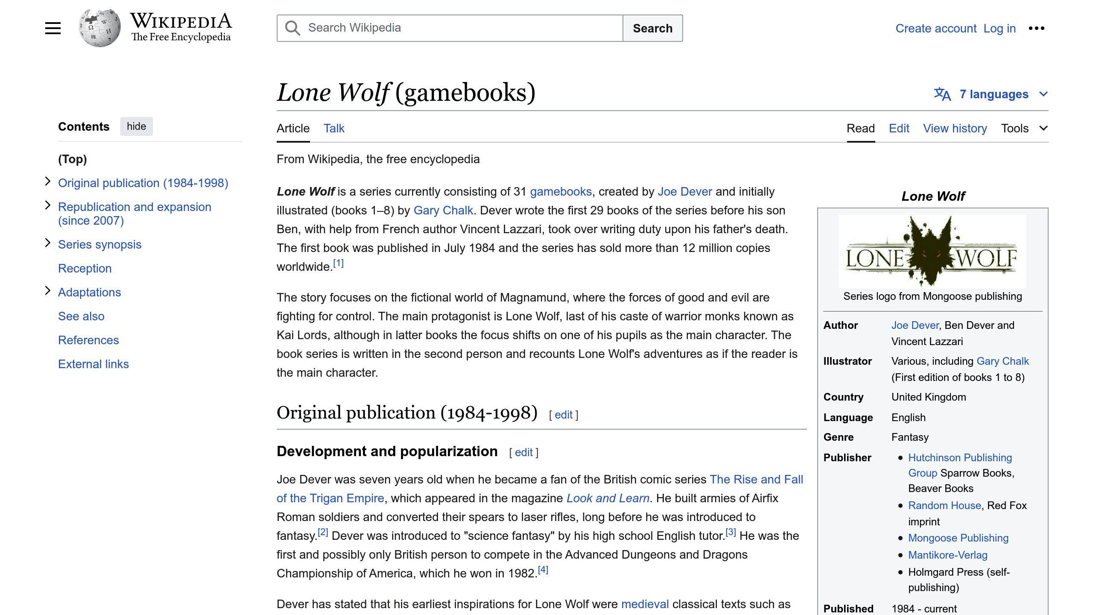Click the '1984 - current' published value

pyautogui.click(x=924, y=609)
